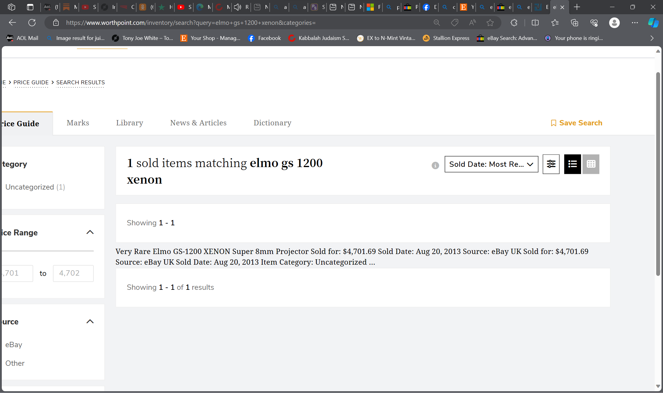Open Image result for jui bookmark
This screenshot has width=663, height=393.
point(75,38)
